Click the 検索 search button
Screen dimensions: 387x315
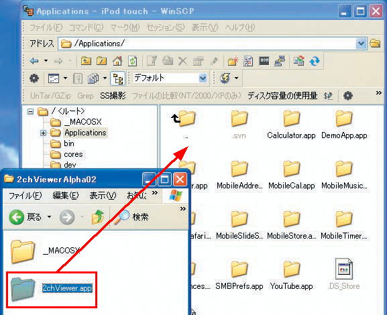coord(131,217)
